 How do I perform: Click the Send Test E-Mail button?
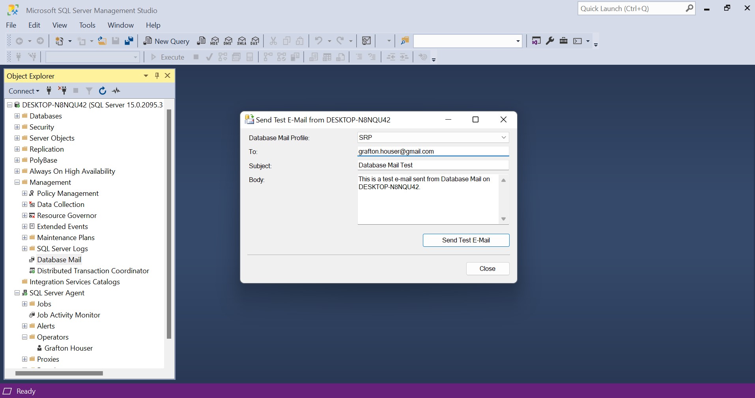tap(466, 240)
